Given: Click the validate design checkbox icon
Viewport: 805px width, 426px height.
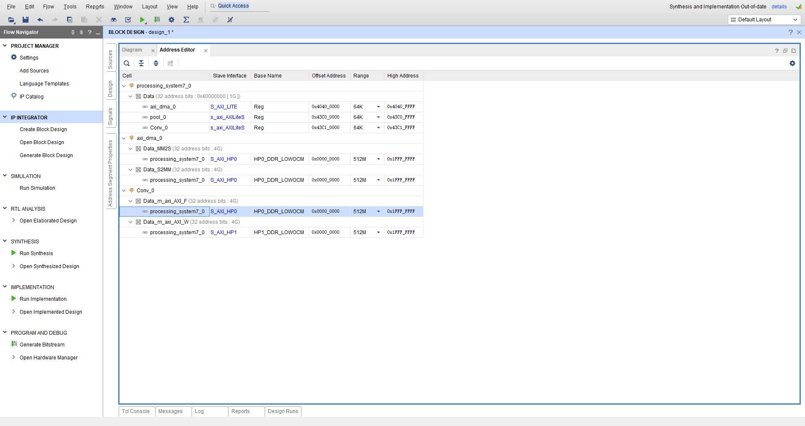Looking at the screenshot, I should tap(128, 20).
